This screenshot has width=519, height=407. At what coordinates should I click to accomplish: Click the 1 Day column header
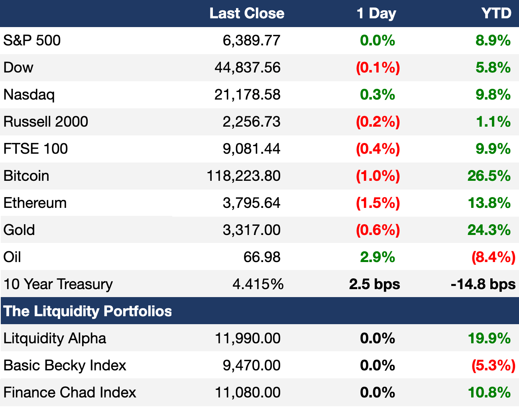click(376, 14)
